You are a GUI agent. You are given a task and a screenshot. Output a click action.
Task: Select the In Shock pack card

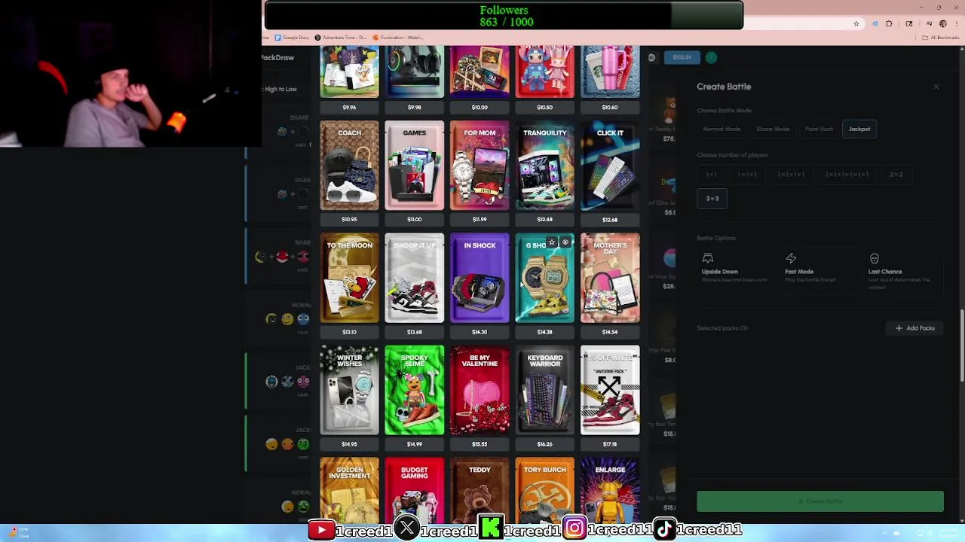pyautogui.click(x=479, y=278)
